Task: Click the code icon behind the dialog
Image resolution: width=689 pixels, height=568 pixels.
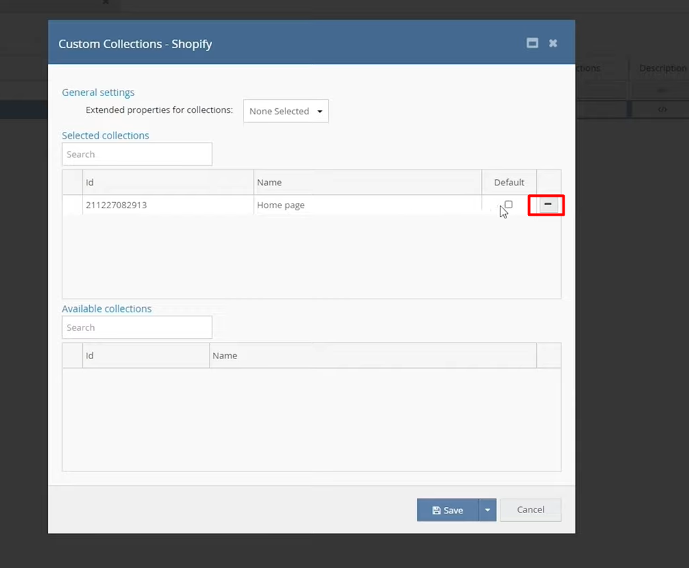Action: (x=662, y=110)
